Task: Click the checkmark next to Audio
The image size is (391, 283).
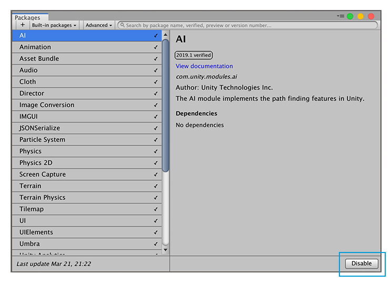Action: point(156,70)
